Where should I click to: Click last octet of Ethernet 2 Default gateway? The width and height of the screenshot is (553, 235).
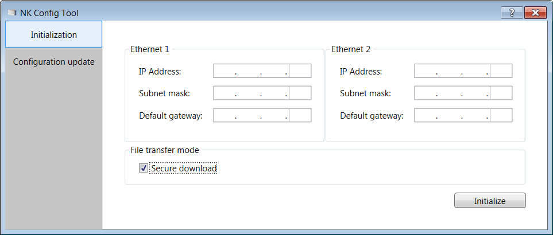pyautogui.click(x=501, y=115)
